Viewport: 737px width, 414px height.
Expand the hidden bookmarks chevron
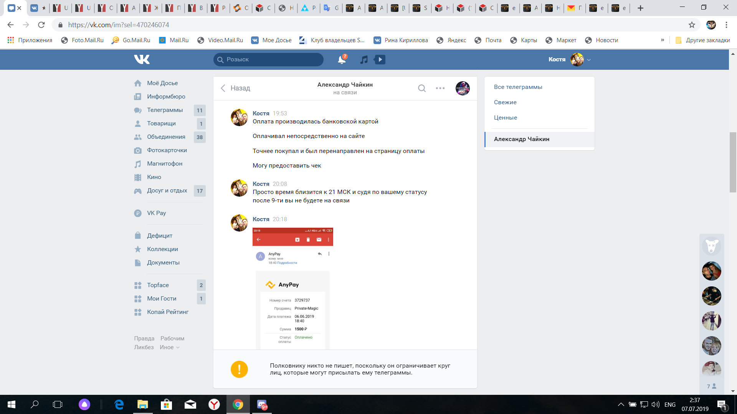(x=662, y=40)
